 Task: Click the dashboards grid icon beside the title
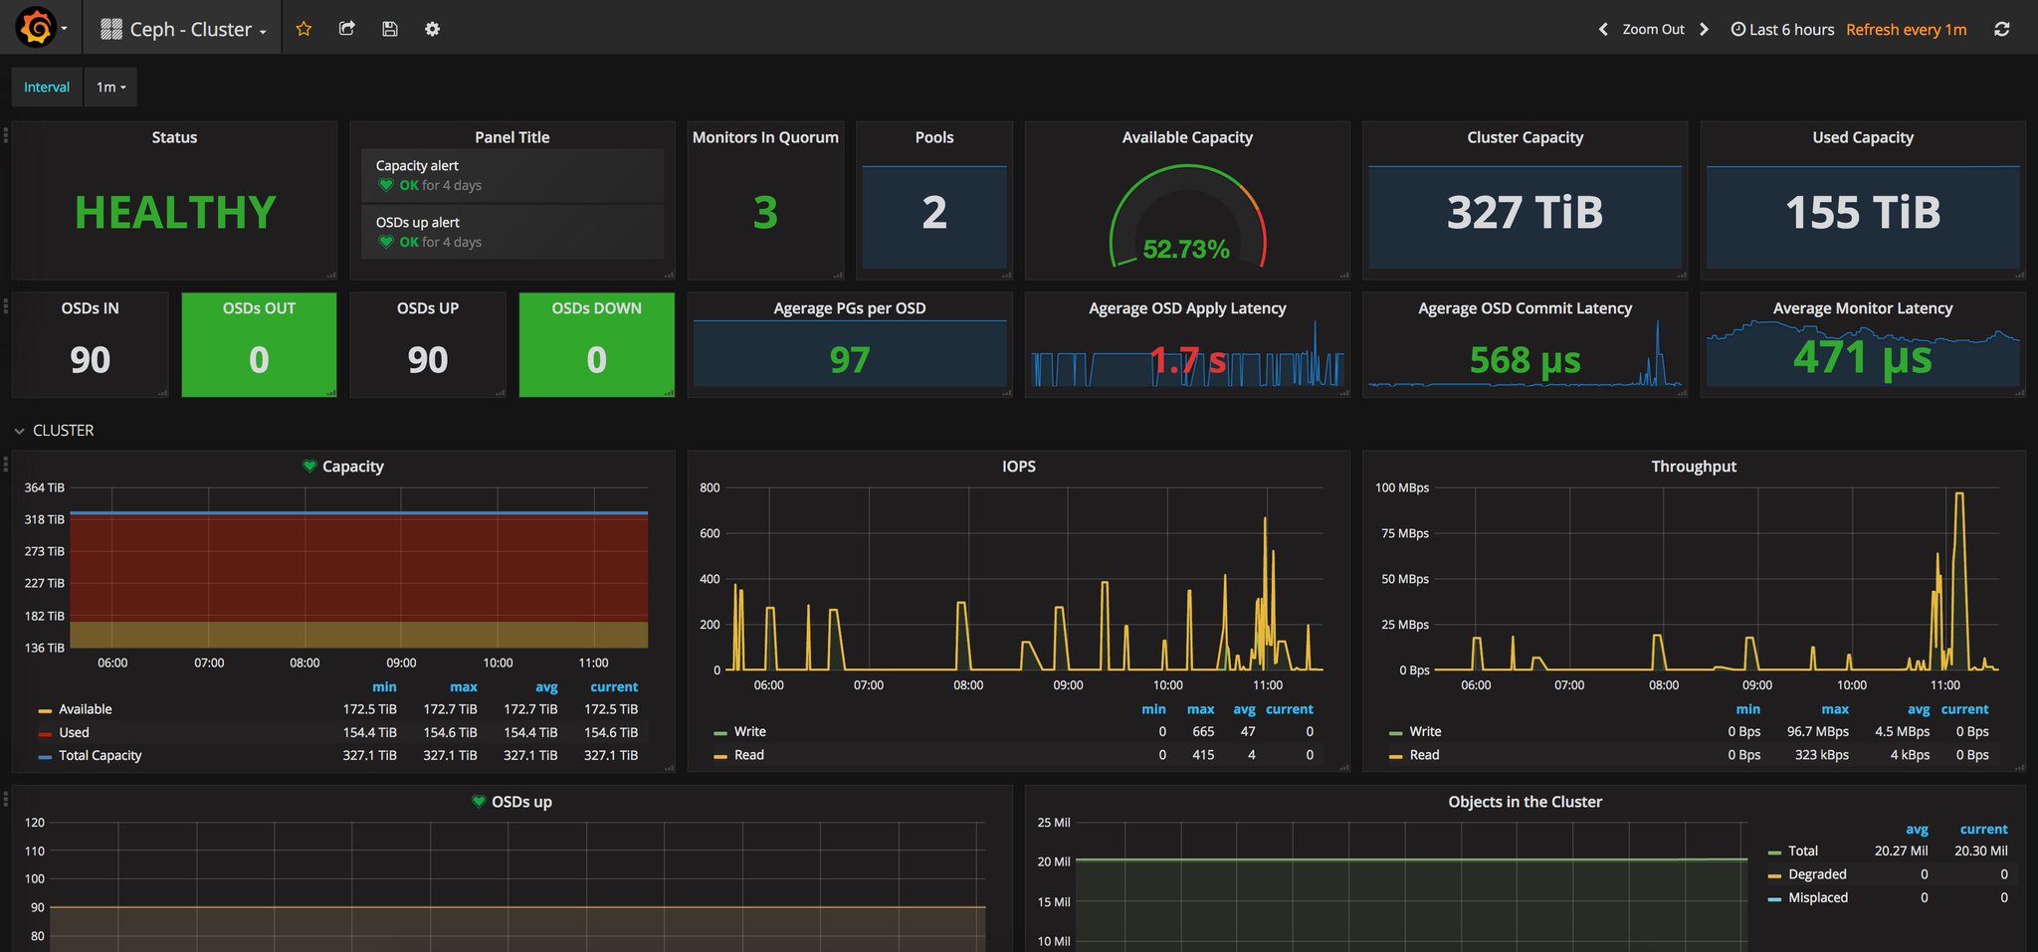[x=109, y=28]
